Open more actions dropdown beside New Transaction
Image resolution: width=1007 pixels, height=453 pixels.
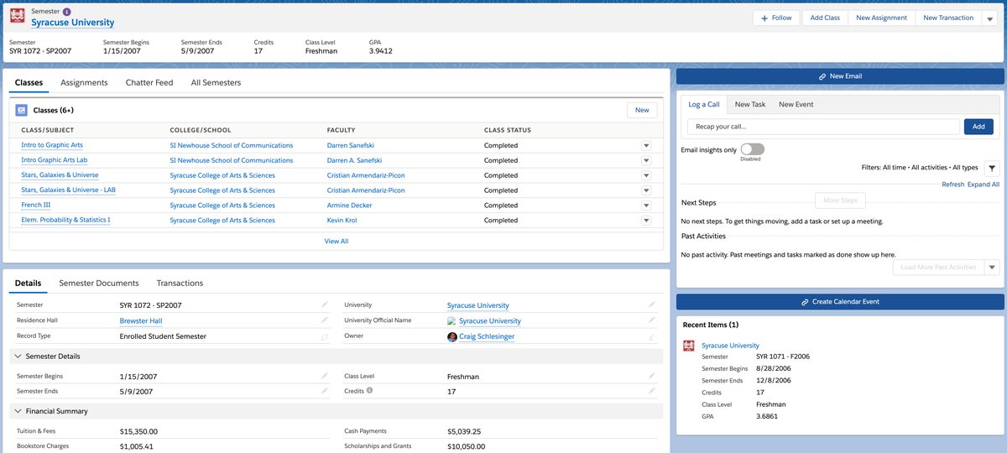pos(990,18)
